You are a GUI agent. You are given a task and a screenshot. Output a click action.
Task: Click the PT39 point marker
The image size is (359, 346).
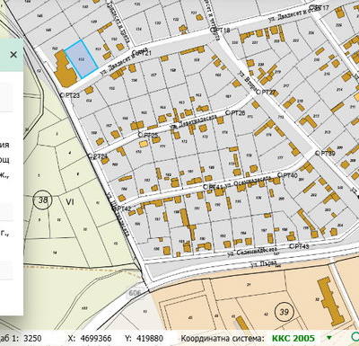pos(318,153)
